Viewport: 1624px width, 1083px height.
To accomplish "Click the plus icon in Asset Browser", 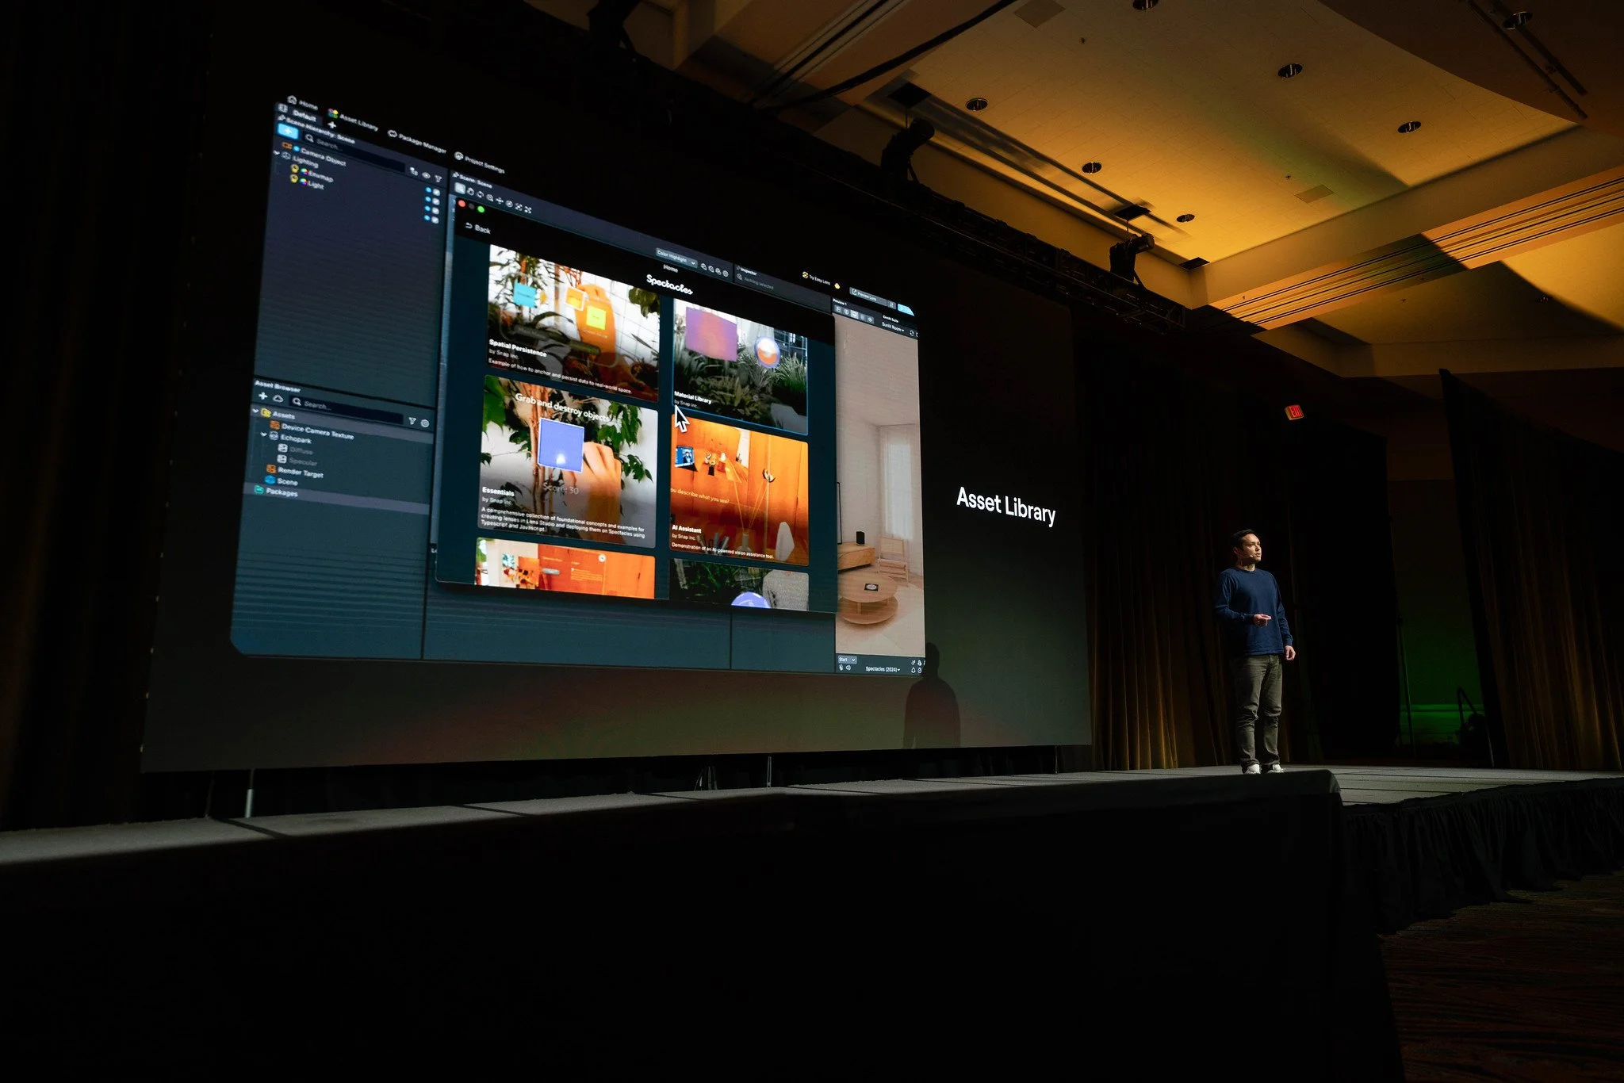I will pyautogui.click(x=263, y=396).
